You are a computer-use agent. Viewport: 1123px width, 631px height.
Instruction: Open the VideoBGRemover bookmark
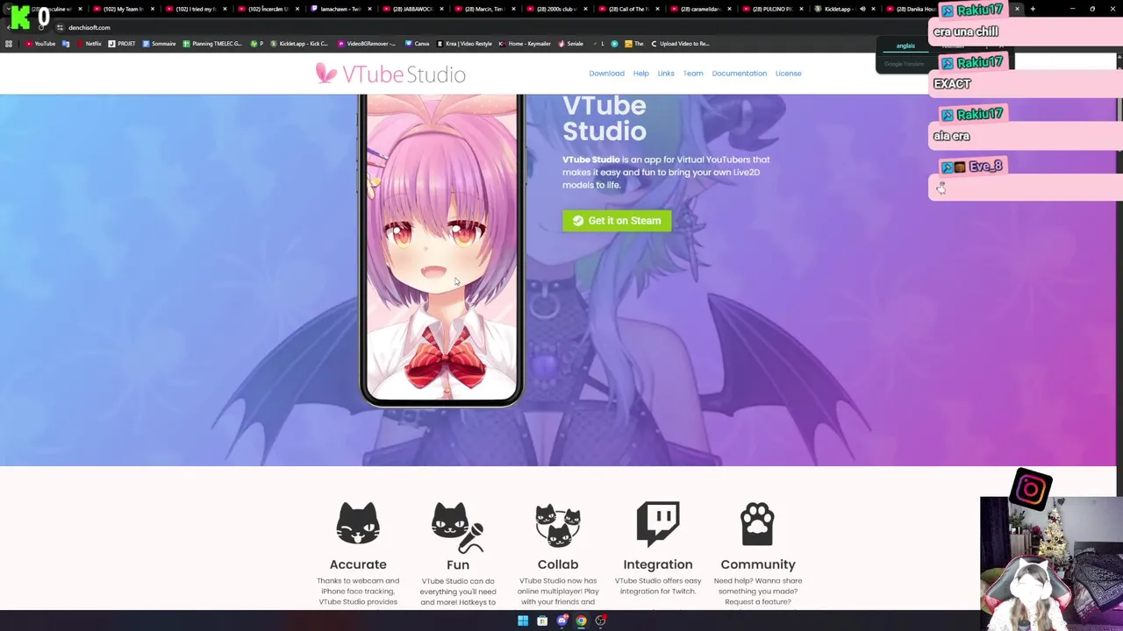tap(367, 44)
